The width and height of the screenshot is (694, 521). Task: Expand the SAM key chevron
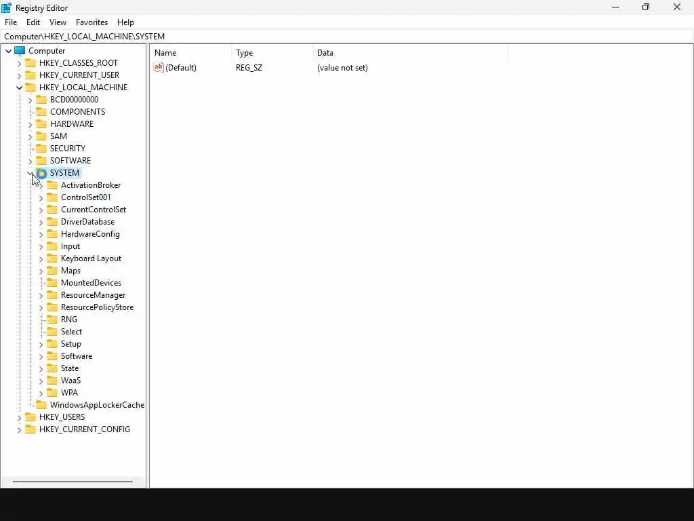pyautogui.click(x=30, y=136)
